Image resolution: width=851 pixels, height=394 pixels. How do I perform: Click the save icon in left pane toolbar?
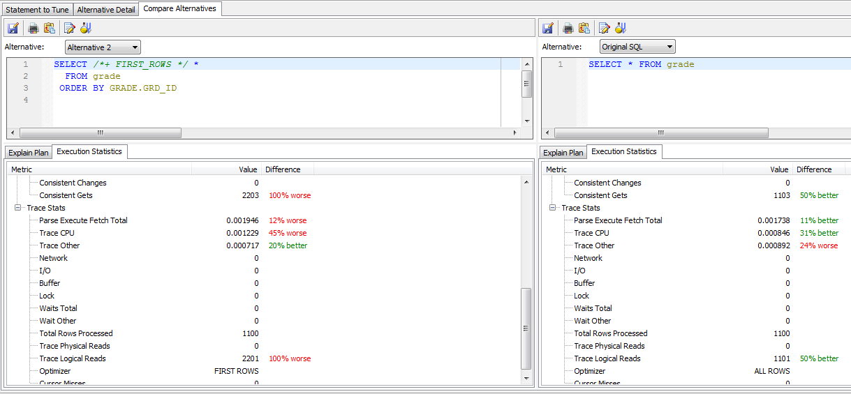pyautogui.click(x=13, y=29)
